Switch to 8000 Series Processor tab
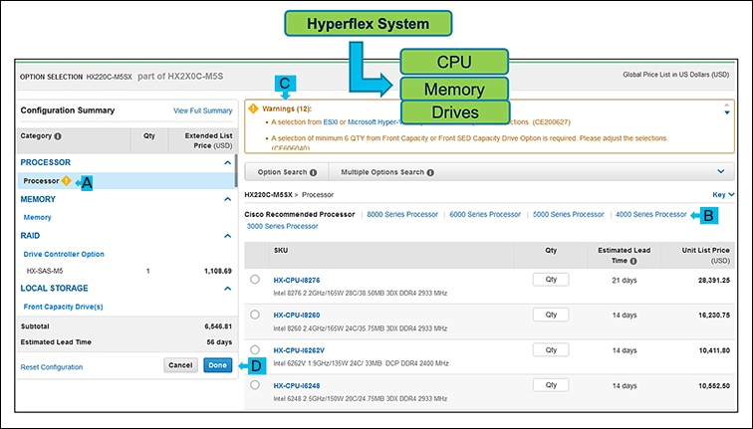The height and width of the screenshot is (429, 753). pos(401,214)
